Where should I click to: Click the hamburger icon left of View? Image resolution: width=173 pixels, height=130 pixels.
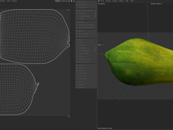coord(99,1)
